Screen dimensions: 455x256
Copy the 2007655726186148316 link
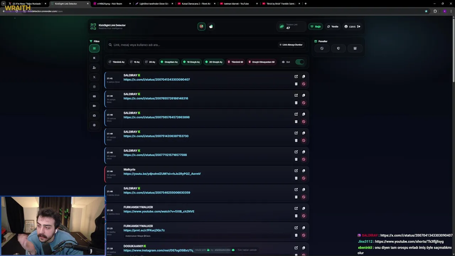pyautogui.click(x=304, y=95)
